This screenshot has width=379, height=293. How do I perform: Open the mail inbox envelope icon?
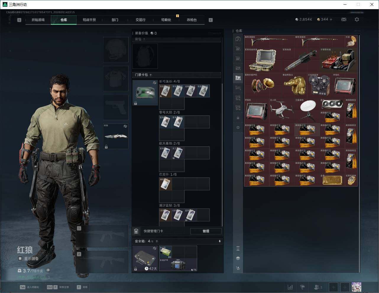pyautogui.click(x=344, y=19)
